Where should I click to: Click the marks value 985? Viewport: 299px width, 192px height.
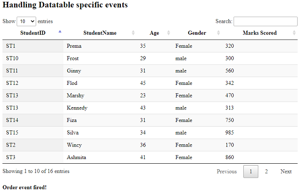[229, 133]
